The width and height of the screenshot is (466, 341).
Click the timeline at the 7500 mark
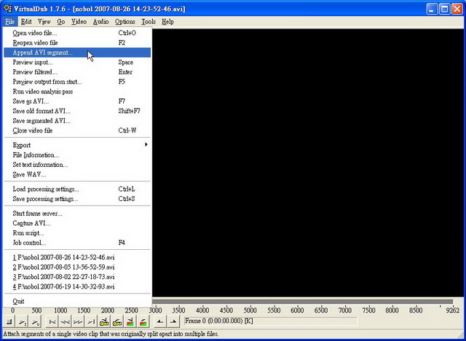tap(368, 310)
